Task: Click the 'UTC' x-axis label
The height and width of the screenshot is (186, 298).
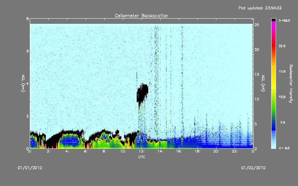Action: [142, 157]
